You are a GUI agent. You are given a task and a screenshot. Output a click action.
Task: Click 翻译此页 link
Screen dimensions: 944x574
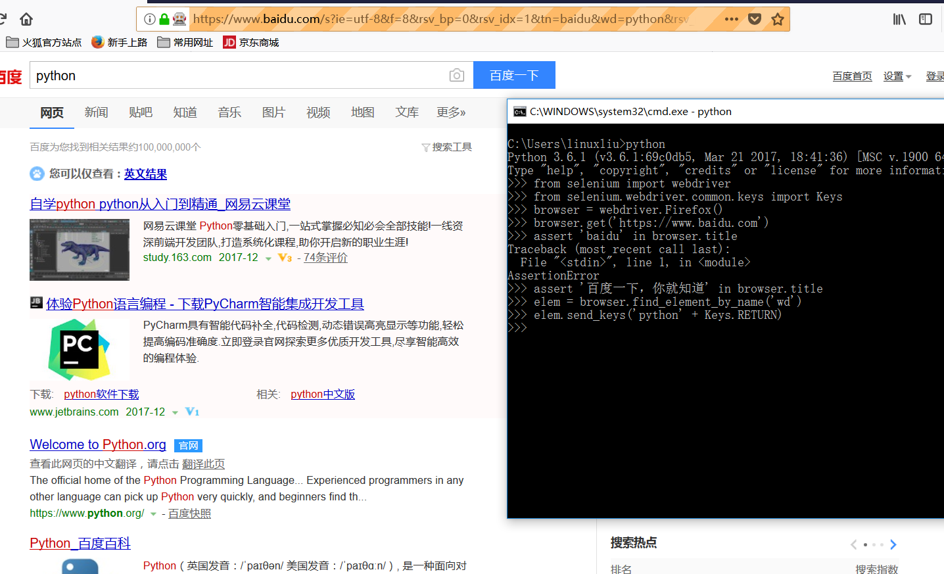click(x=203, y=464)
